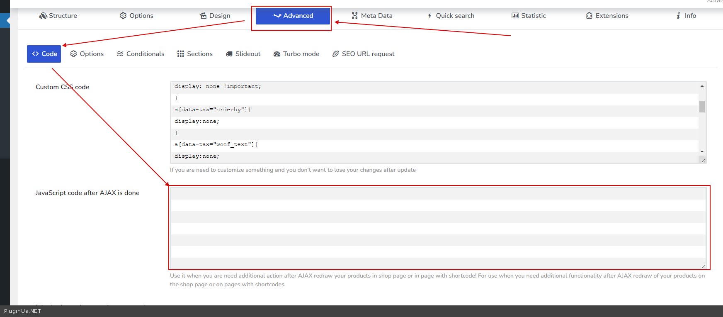
Task: Open the Slideout sub-tab
Action: point(243,54)
